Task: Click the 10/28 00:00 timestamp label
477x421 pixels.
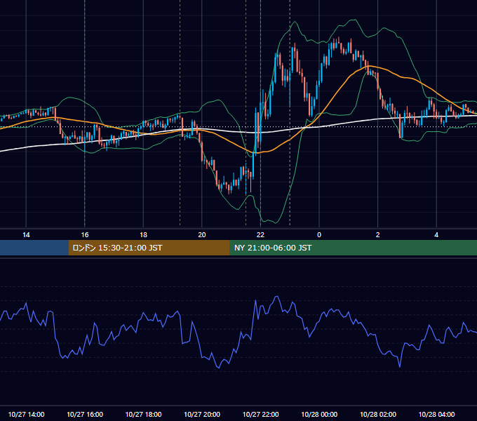Action: coord(319,414)
